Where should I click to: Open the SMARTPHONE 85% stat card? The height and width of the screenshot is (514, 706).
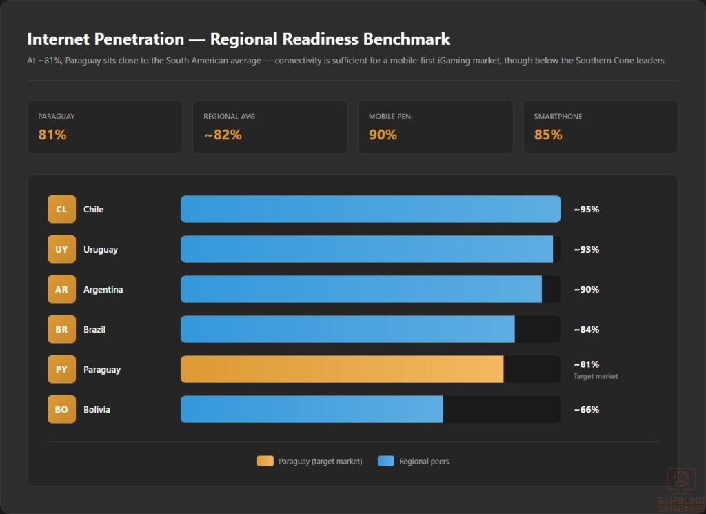pos(601,127)
